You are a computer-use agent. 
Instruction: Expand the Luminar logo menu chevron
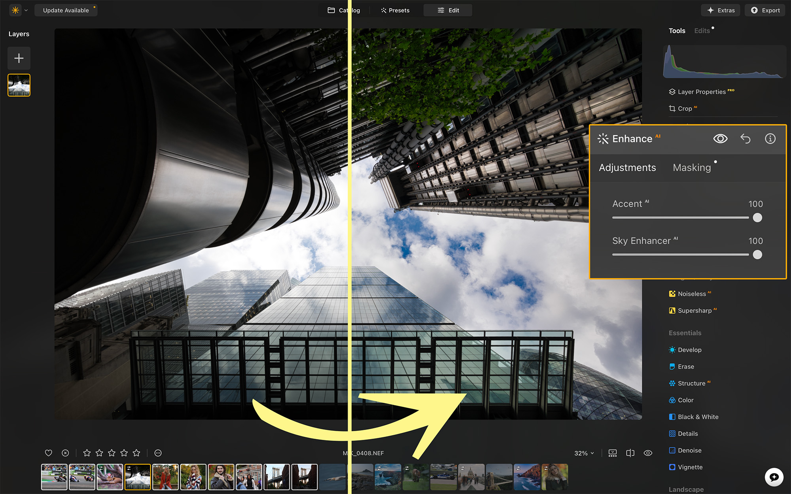[25, 10]
